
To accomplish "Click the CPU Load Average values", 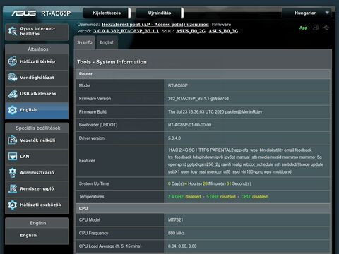I will pos(182,246).
